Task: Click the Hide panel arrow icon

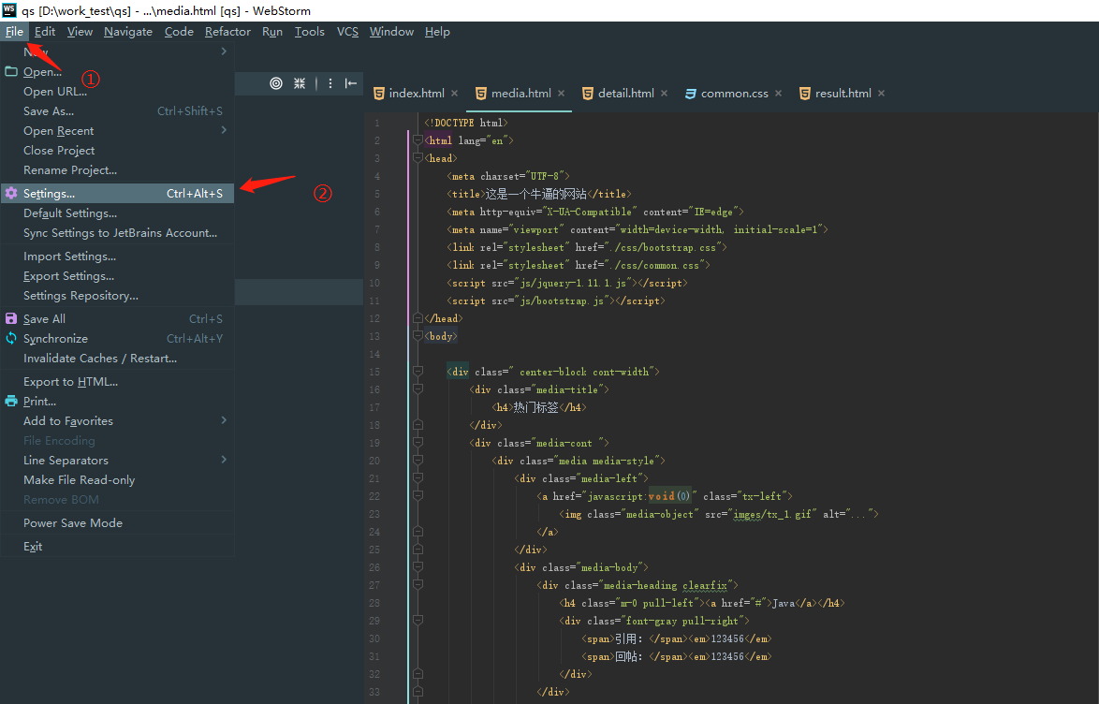Action: [x=351, y=83]
